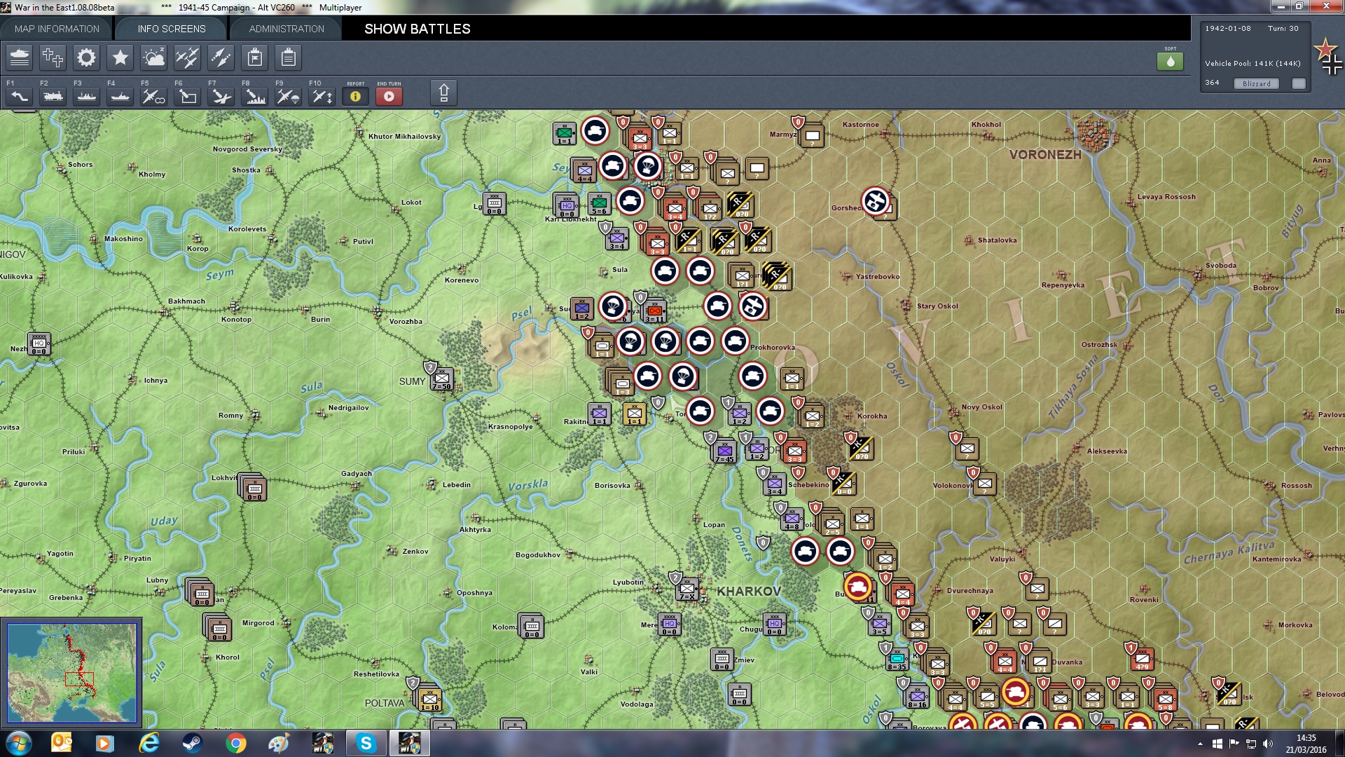Open the plain clipboard list icon
Image resolution: width=1345 pixels, height=757 pixels.
(288, 57)
